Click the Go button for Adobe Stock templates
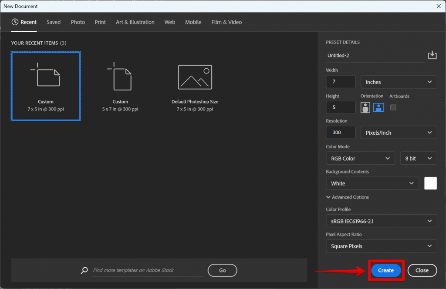Viewport: 446px width, 289px height. 222,270
